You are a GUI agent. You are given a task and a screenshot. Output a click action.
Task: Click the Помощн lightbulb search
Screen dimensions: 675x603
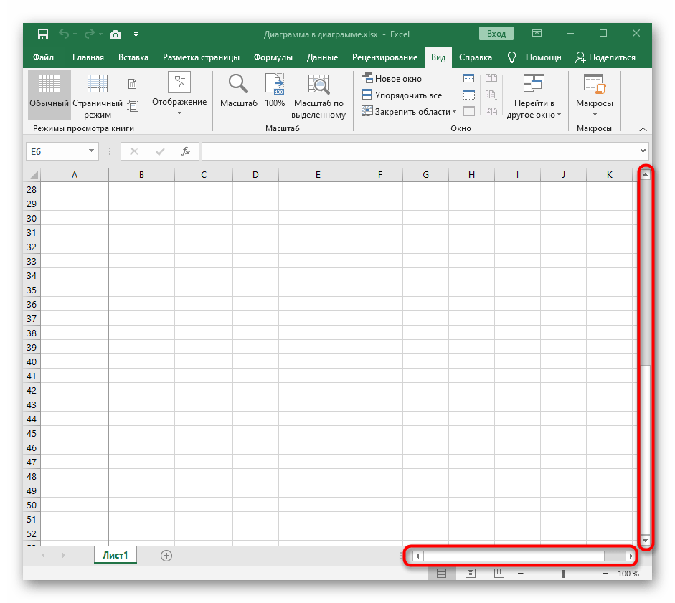[534, 57]
